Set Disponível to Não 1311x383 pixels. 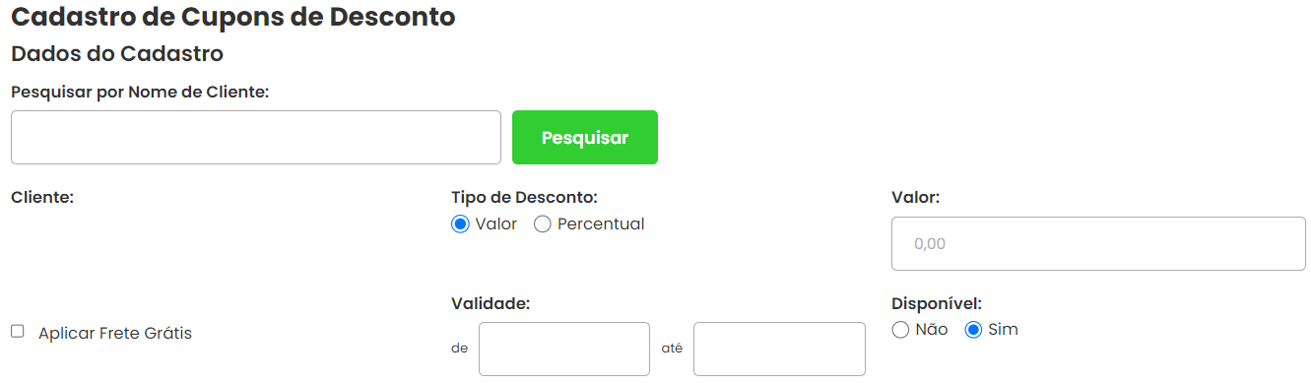click(x=900, y=330)
